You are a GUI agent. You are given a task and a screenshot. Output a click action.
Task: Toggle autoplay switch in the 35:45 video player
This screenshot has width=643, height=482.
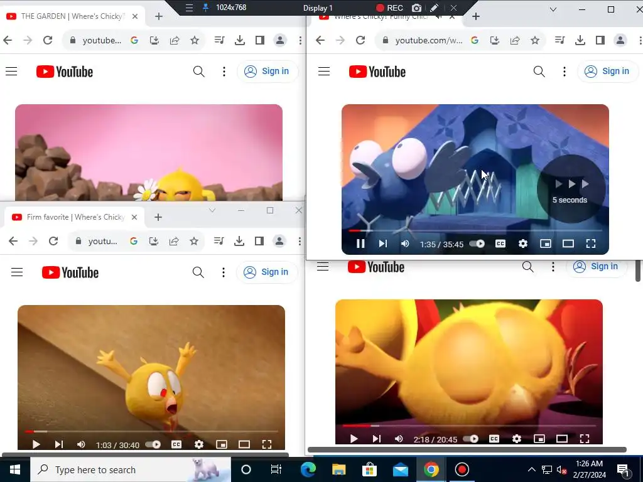477,244
